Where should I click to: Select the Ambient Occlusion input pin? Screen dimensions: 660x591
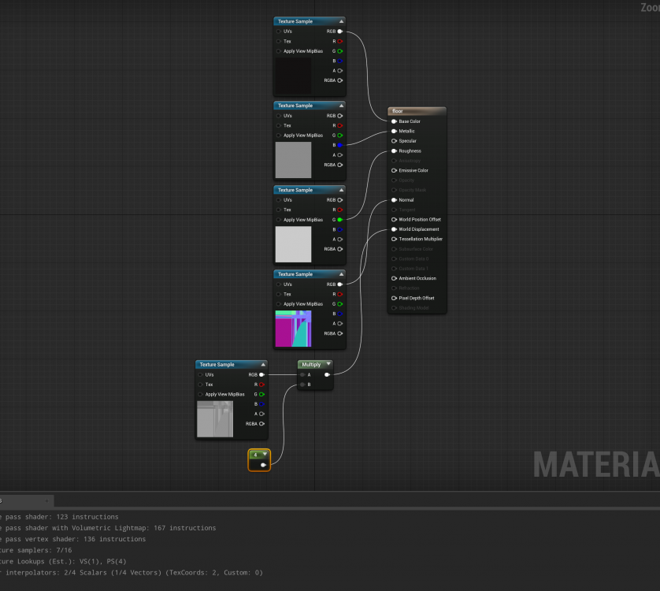394,278
